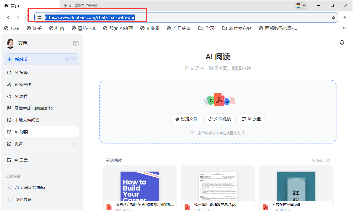Open the Trae bookmark
353x211 pixels.
pos(12,28)
